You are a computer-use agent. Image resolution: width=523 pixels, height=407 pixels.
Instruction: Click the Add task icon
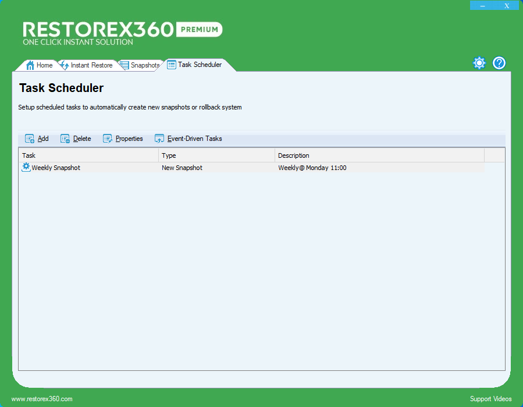click(x=29, y=139)
